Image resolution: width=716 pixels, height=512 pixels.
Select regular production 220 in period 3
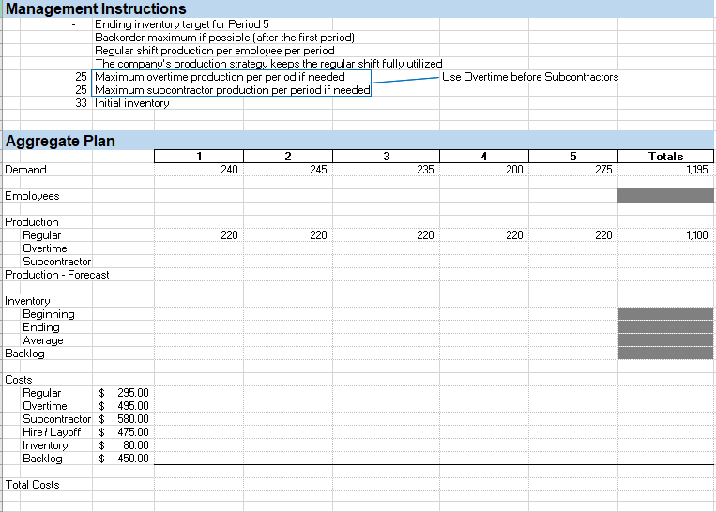click(x=425, y=235)
